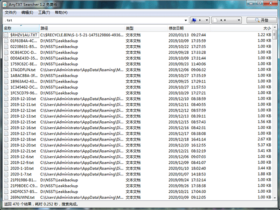Sort results by 名称 column header

pyautogui.click(x=21, y=28)
